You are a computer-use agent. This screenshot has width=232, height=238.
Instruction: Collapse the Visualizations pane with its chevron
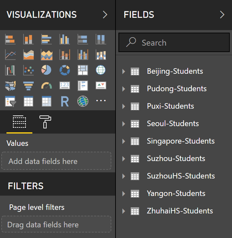(105, 15)
